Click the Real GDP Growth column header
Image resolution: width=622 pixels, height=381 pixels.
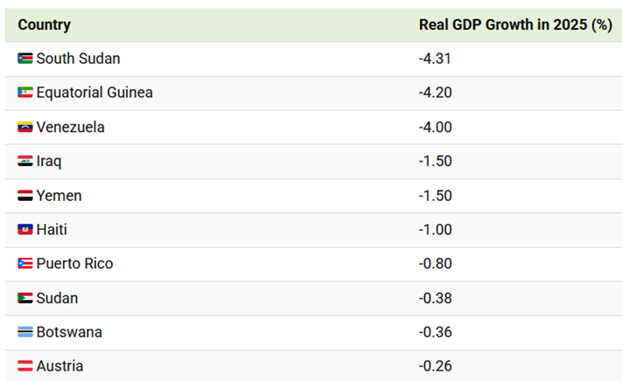(x=514, y=24)
